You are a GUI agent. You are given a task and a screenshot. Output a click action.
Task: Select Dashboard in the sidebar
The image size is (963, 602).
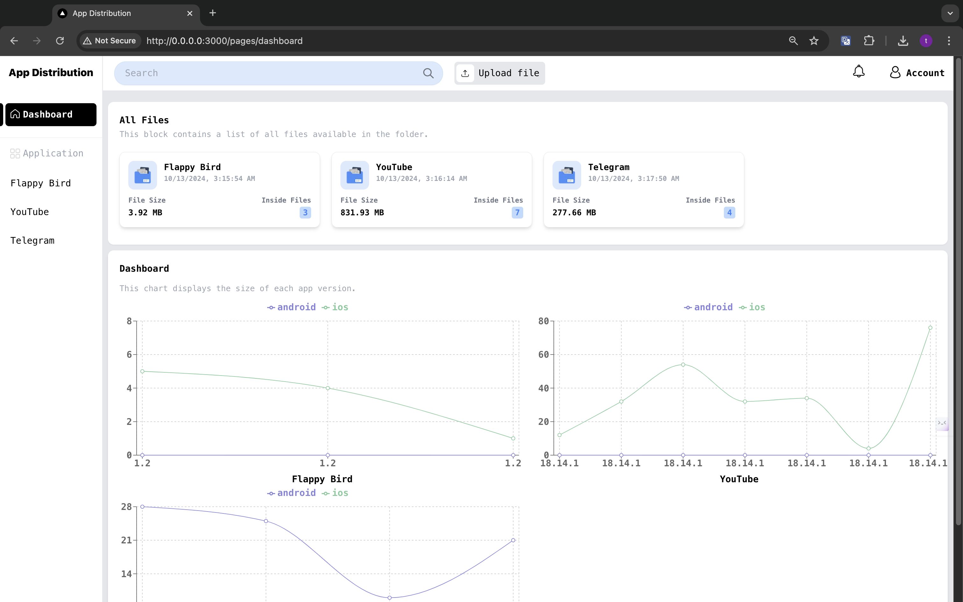(x=51, y=115)
